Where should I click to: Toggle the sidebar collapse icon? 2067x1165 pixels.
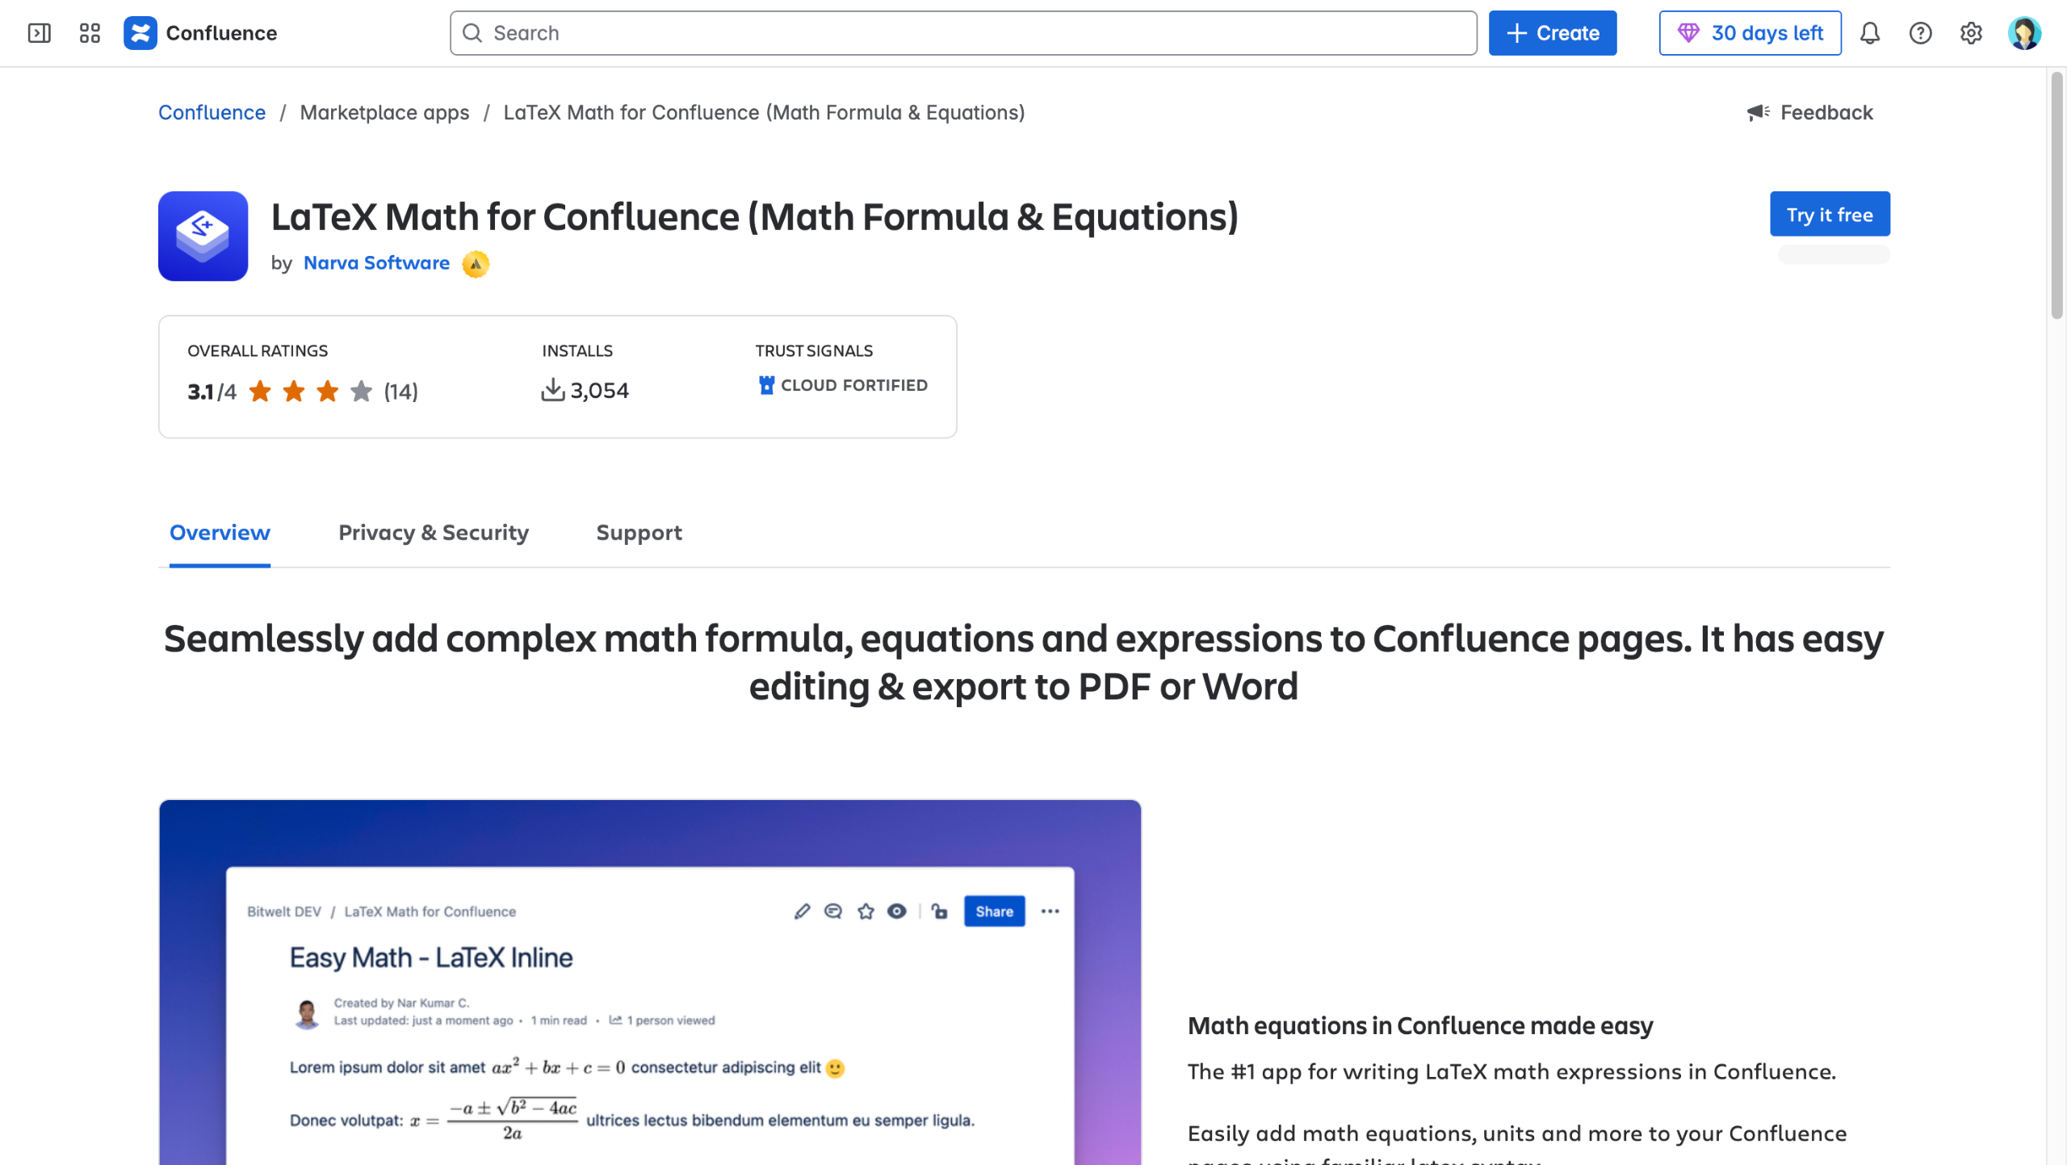(39, 33)
